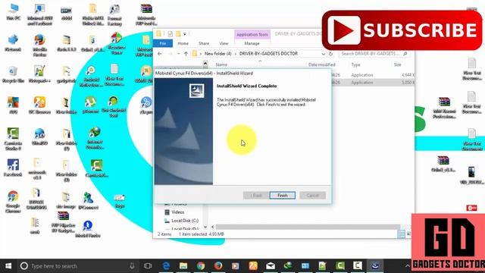This screenshot has width=485, height=273.
Task: Switch Explorer to large icons view
Action: [408, 234]
